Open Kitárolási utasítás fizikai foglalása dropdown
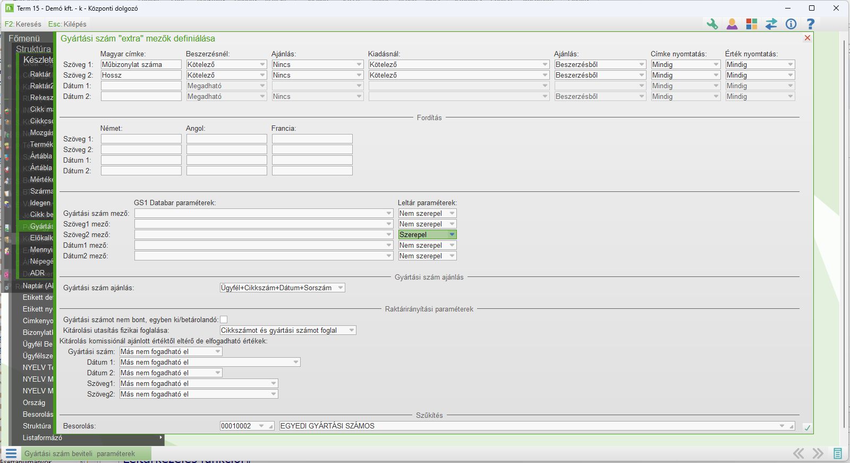The height and width of the screenshot is (463, 850). (x=351, y=330)
